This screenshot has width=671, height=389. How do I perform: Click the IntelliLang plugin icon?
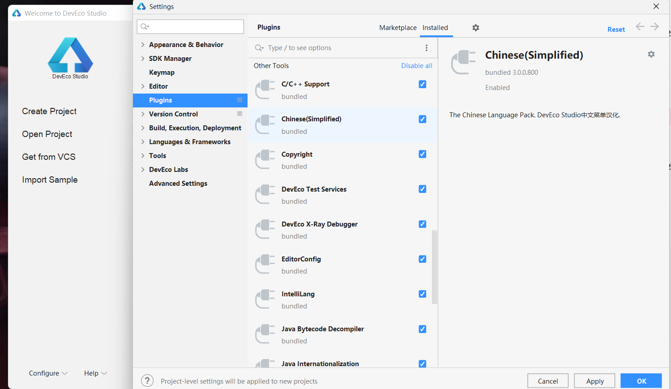pos(265,299)
